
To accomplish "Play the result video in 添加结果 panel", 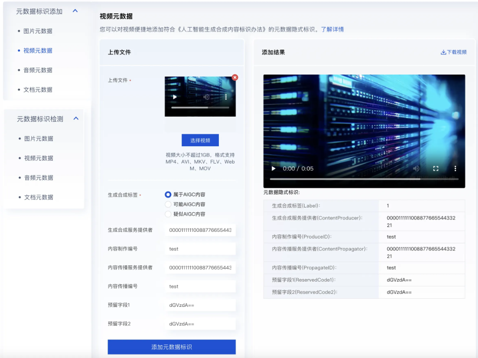I will 273,169.
